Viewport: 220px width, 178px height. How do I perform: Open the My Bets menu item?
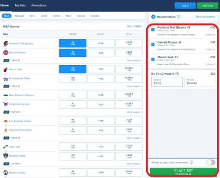click(x=20, y=6)
